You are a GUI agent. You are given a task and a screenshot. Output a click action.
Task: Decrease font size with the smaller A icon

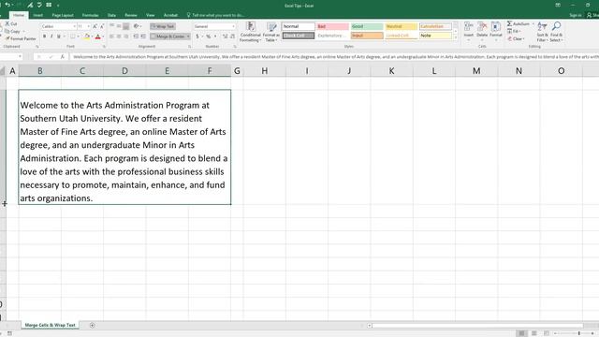click(102, 26)
